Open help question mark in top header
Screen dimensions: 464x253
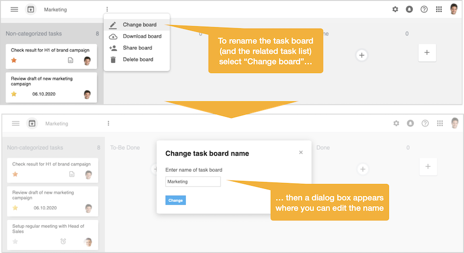coord(424,9)
